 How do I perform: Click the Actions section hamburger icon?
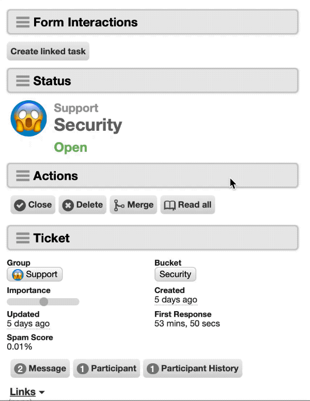coord(23,176)
